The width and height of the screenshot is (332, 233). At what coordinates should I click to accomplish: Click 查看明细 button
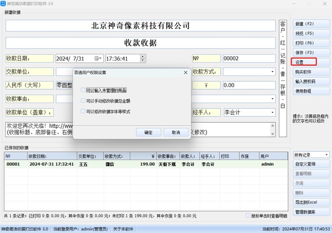click(x=311, y=174)
